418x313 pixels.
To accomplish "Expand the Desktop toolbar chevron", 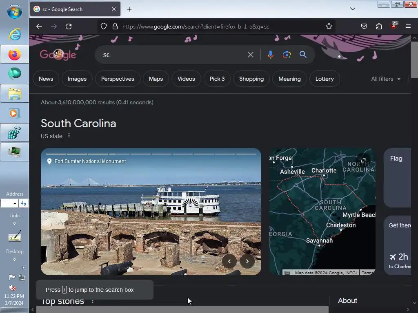I will [x=15, y=259].
